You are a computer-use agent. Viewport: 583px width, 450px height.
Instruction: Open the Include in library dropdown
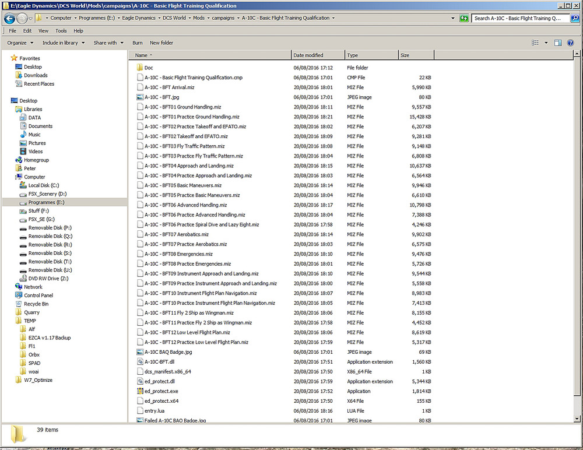point(64,43)
